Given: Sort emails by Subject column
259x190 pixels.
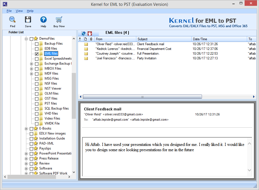Looking at the screenshot, I should coord(164,39).
